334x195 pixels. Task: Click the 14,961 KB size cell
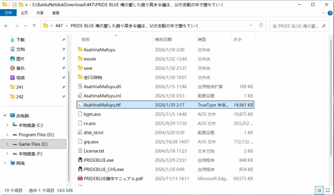tap(243, 105)
